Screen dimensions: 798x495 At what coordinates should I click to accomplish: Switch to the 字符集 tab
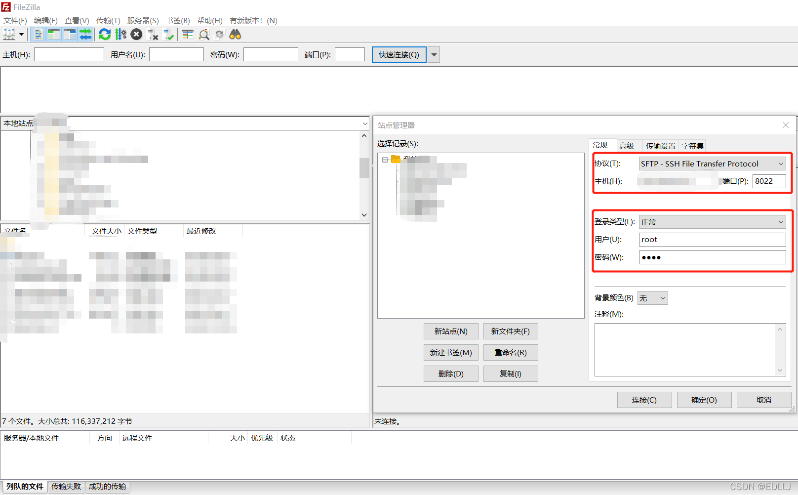coord(692,146)
